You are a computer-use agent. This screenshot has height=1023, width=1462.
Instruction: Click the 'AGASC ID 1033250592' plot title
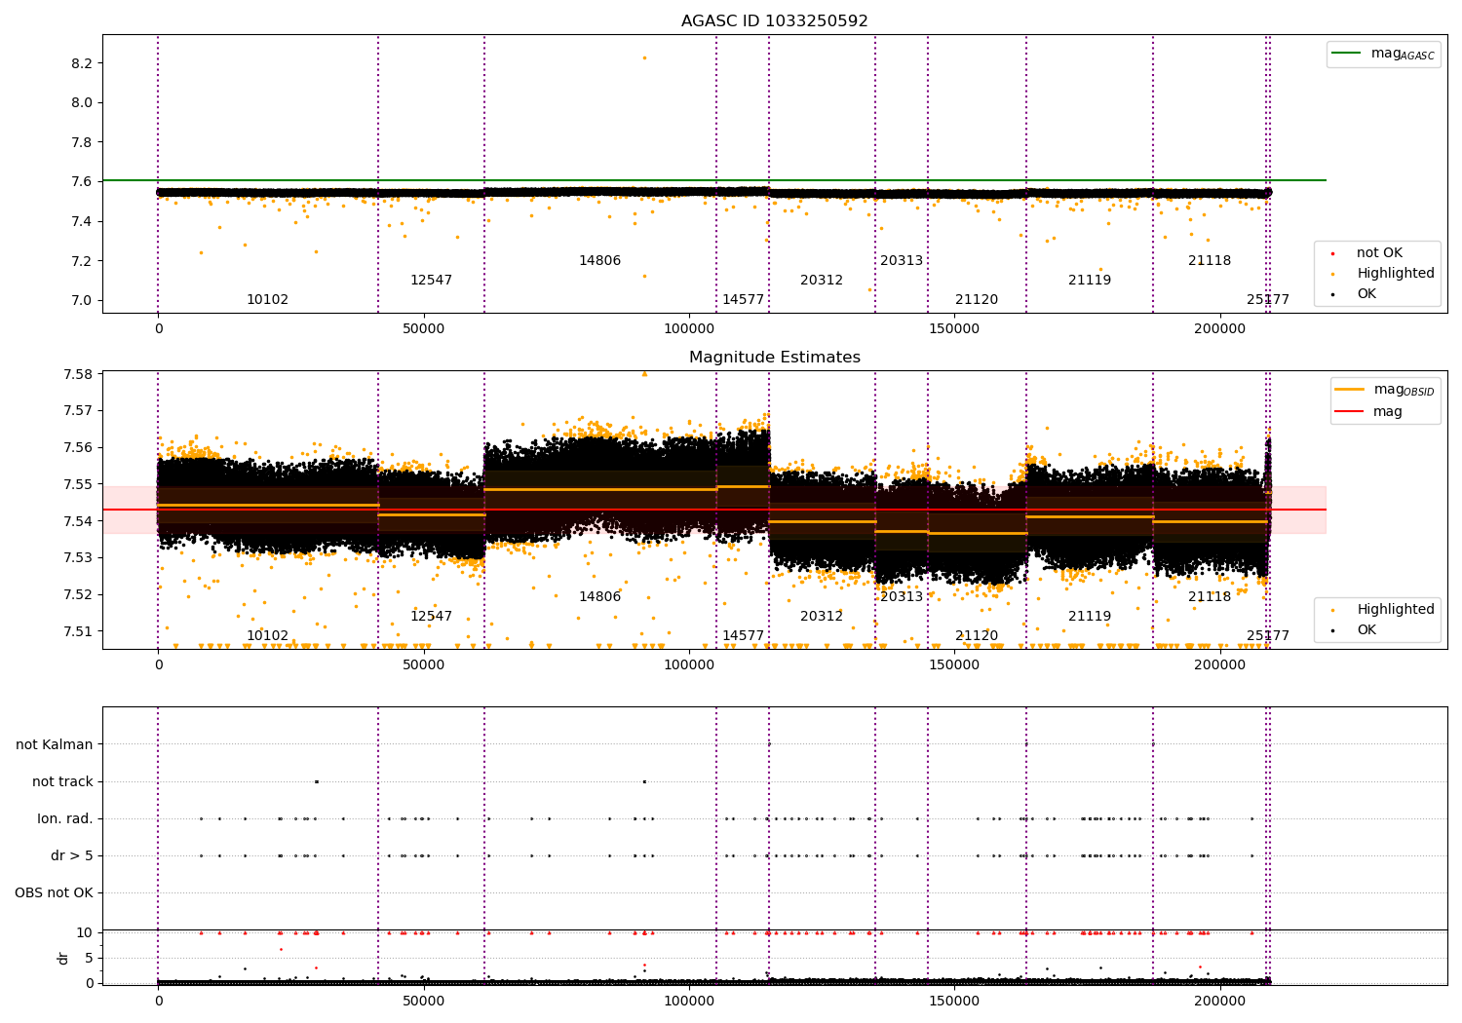click(x=774, y=21)
